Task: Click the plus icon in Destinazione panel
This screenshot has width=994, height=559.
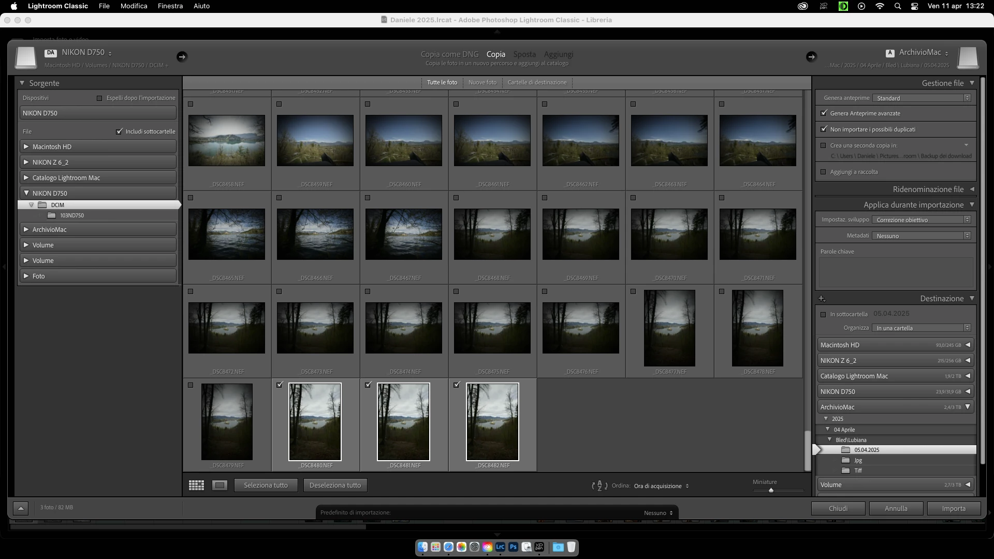Action: 822,299
